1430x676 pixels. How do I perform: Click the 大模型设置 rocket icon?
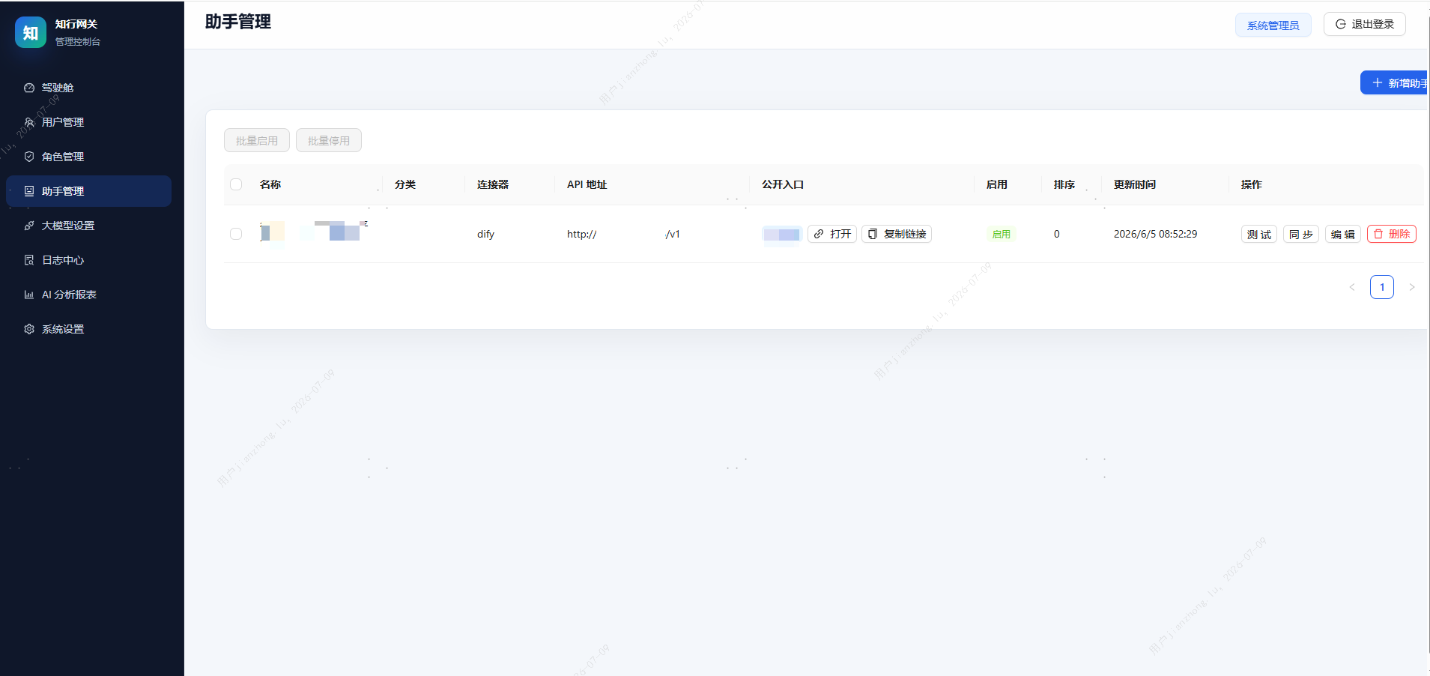pyautogui.click(x=29, y=226)
